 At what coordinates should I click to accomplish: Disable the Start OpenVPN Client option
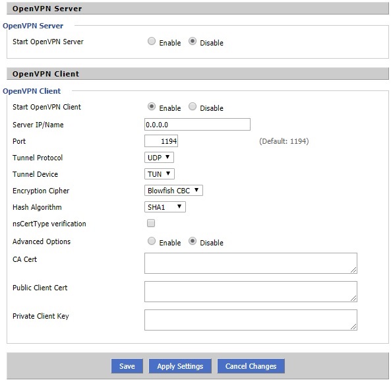tap(193, 106)
